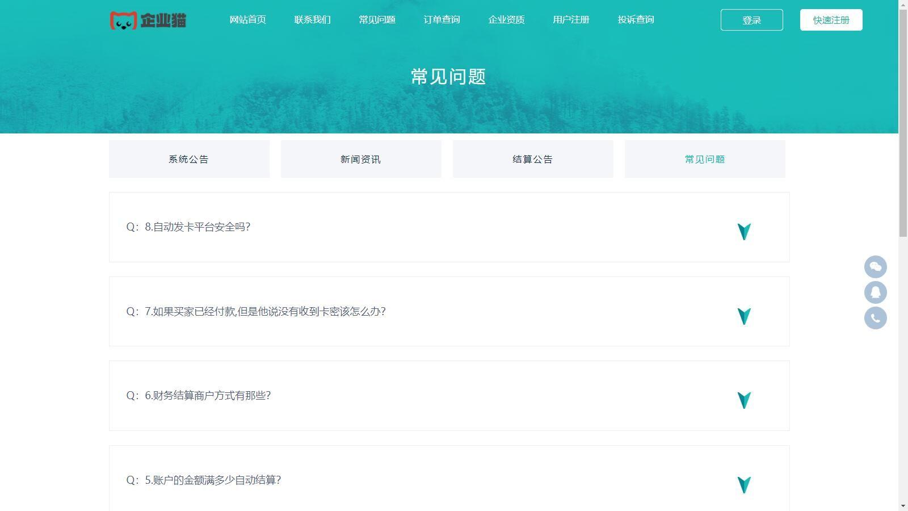Open the WeChat contact floating icon

click(875, 267)
